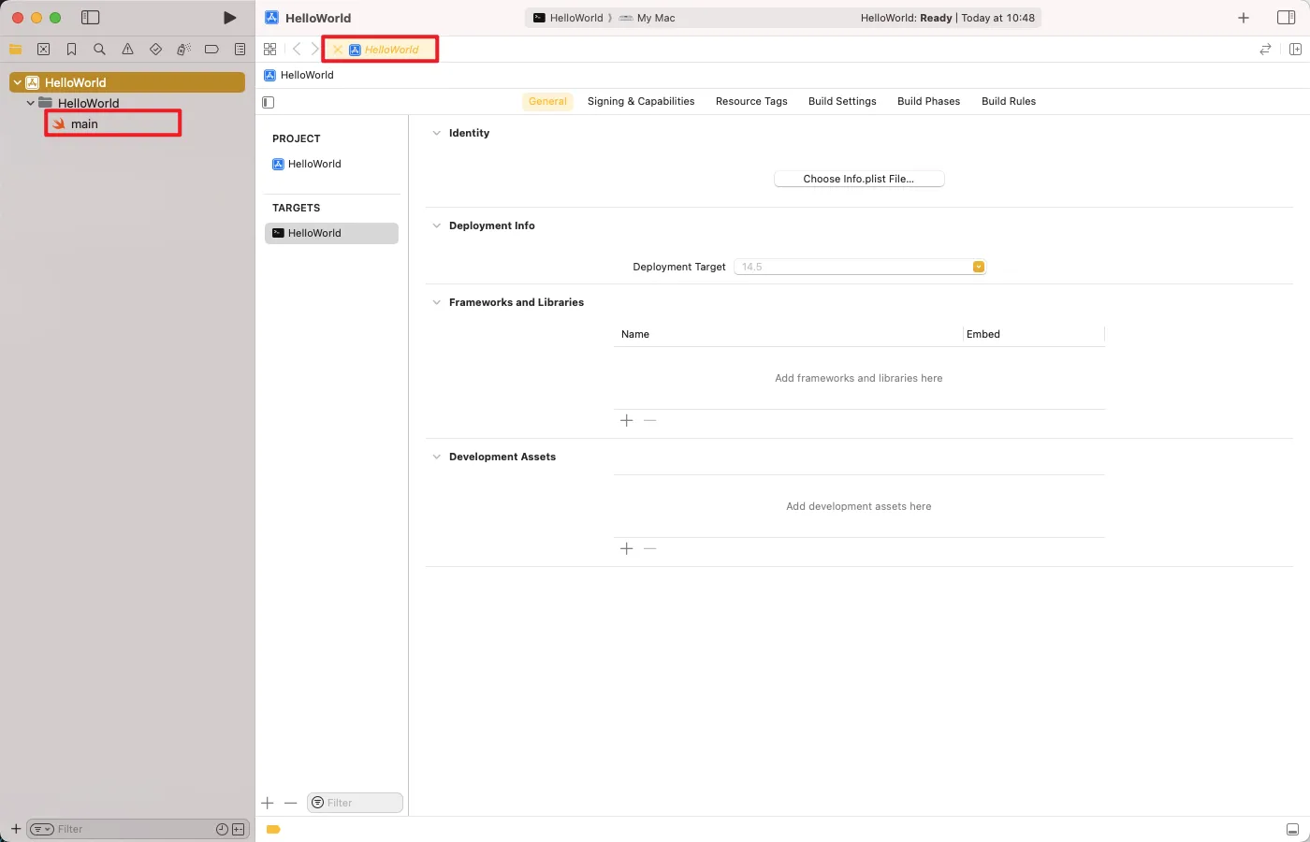The height and width of the screenshot is (842, 1310).
Task: Open the Debug navigator
Action: click(x=183, y=49)
